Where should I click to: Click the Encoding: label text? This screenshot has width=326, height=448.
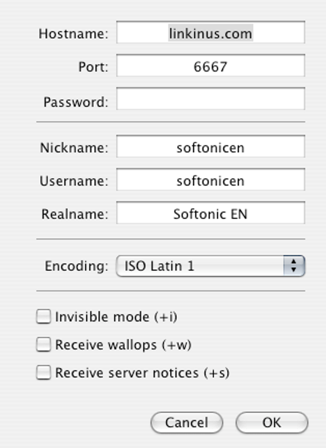point(77,266)
